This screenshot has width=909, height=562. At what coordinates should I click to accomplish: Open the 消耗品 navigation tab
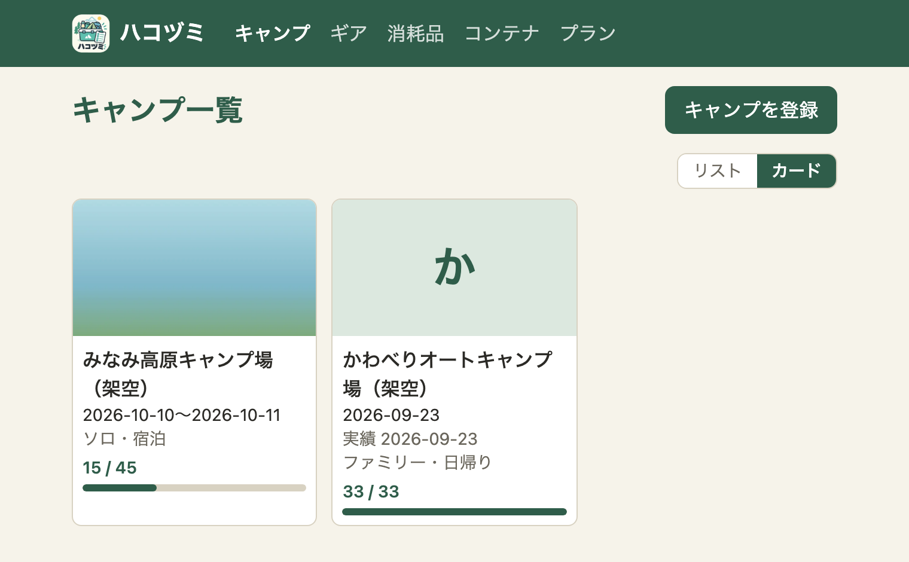[416, 33]
